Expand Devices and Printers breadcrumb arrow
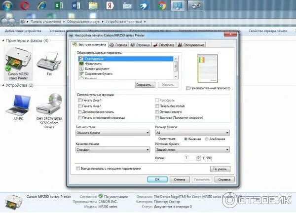 (145, 22)
